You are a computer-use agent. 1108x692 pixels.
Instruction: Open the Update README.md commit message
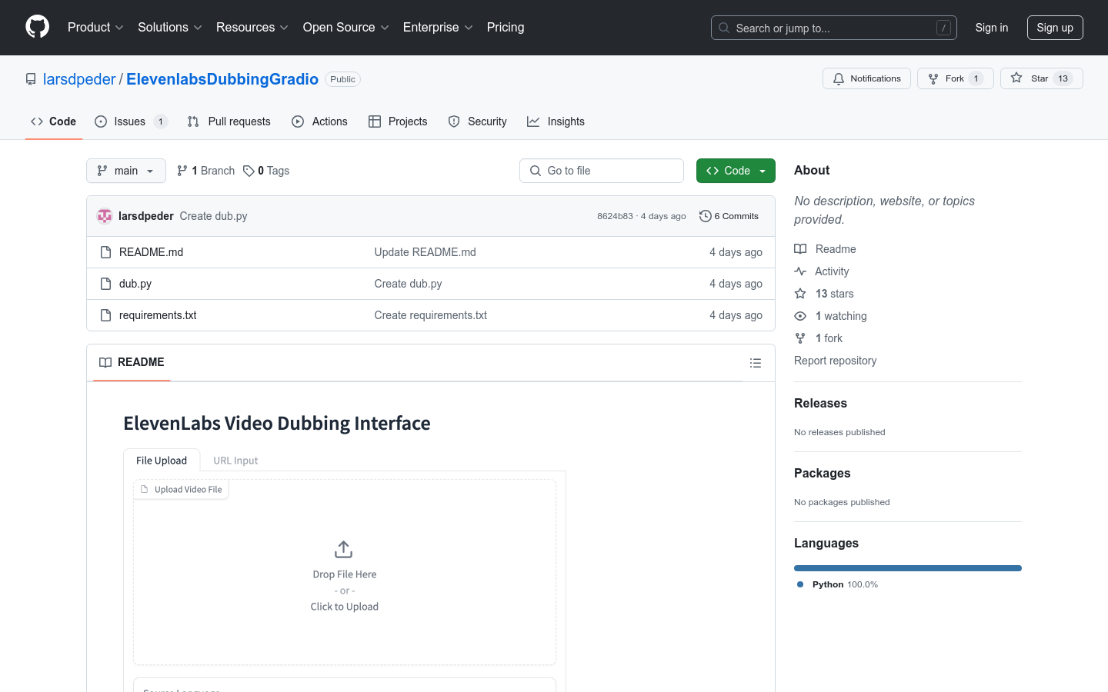425,252
